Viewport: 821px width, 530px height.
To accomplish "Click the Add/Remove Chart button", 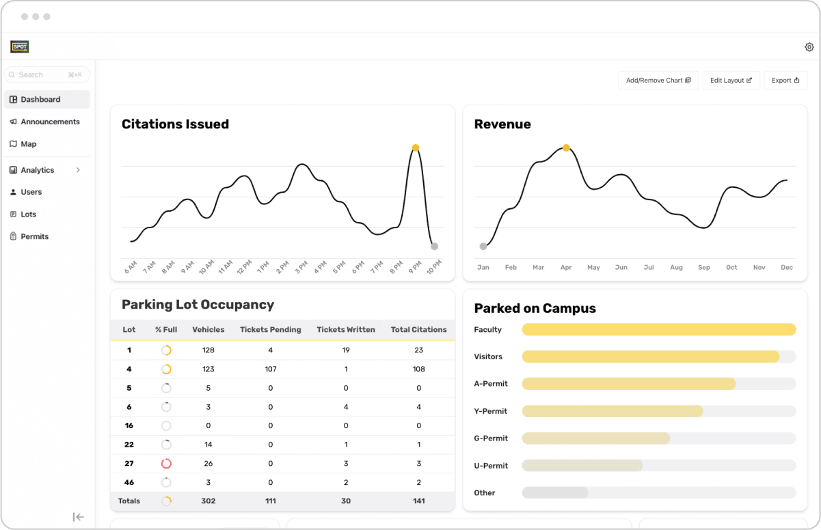I will [658, 80].
